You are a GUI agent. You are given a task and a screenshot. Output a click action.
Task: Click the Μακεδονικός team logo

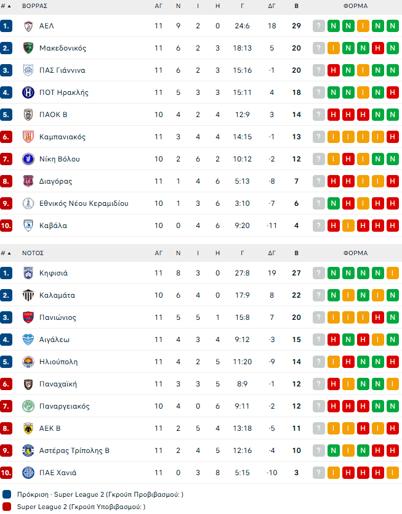[28, 48]
